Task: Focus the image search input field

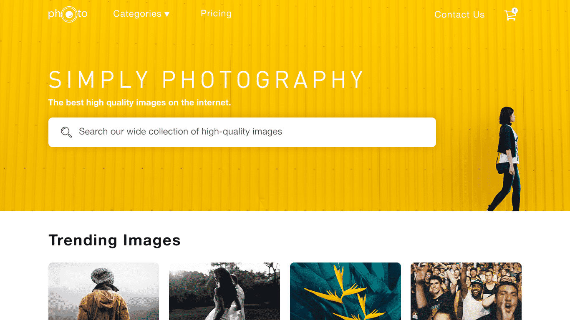Action: (x=242, y=132)
